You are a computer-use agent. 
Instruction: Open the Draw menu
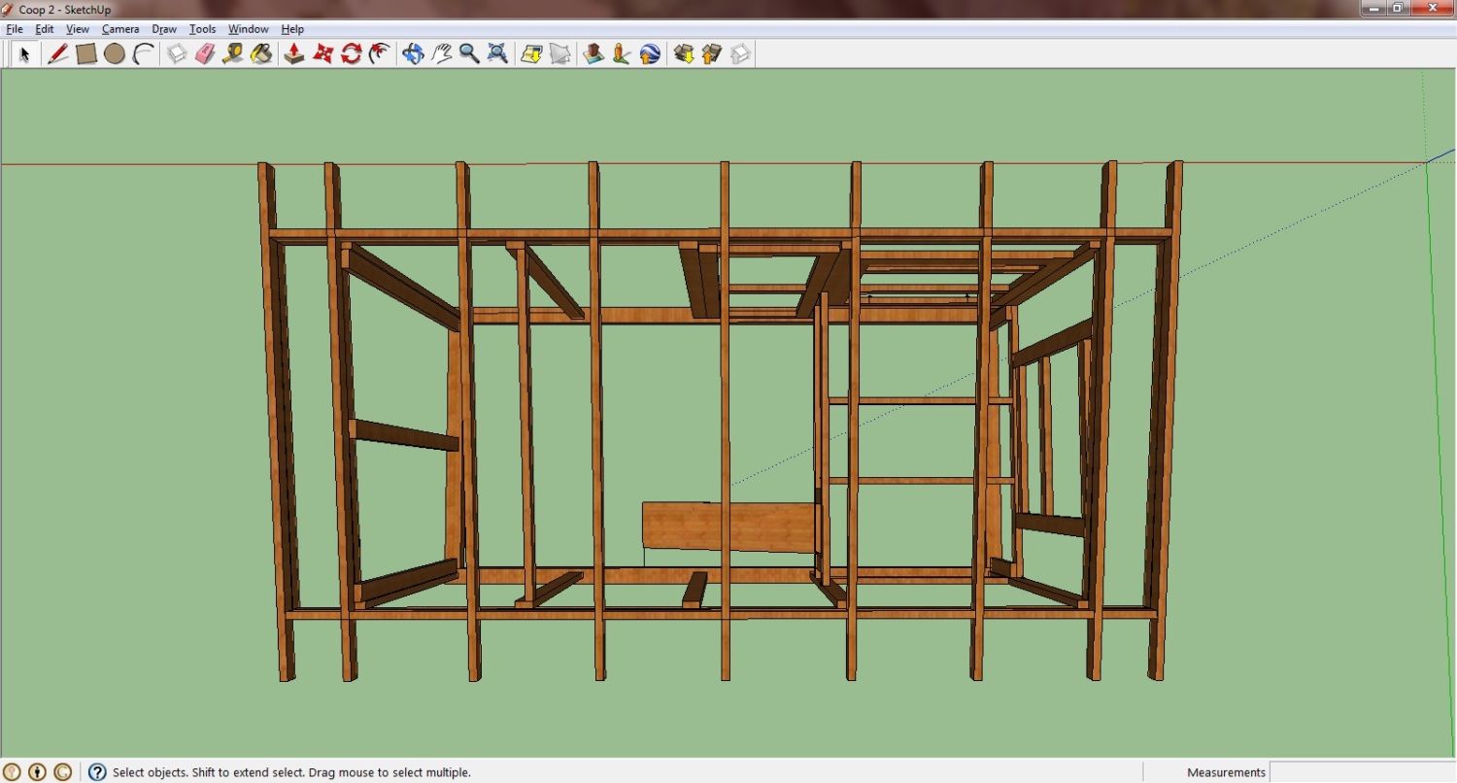coord(164,29)
